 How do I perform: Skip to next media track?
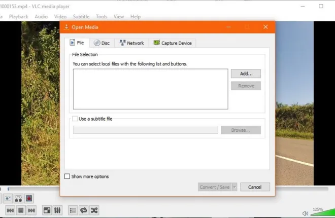[31, 210]
